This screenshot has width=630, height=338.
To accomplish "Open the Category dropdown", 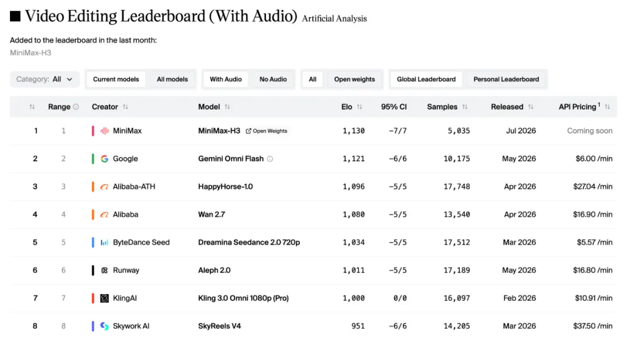I will click(44, 79).
